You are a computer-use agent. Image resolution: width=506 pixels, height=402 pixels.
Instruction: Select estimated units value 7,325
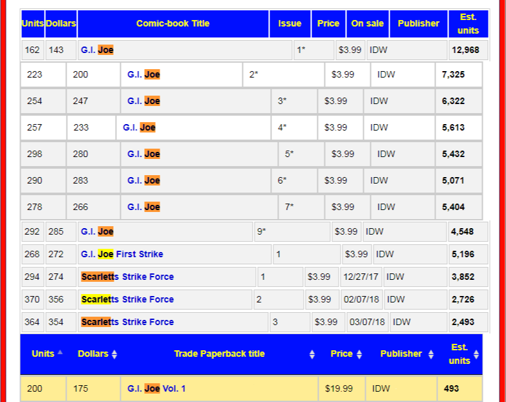[x=453, y=74]
